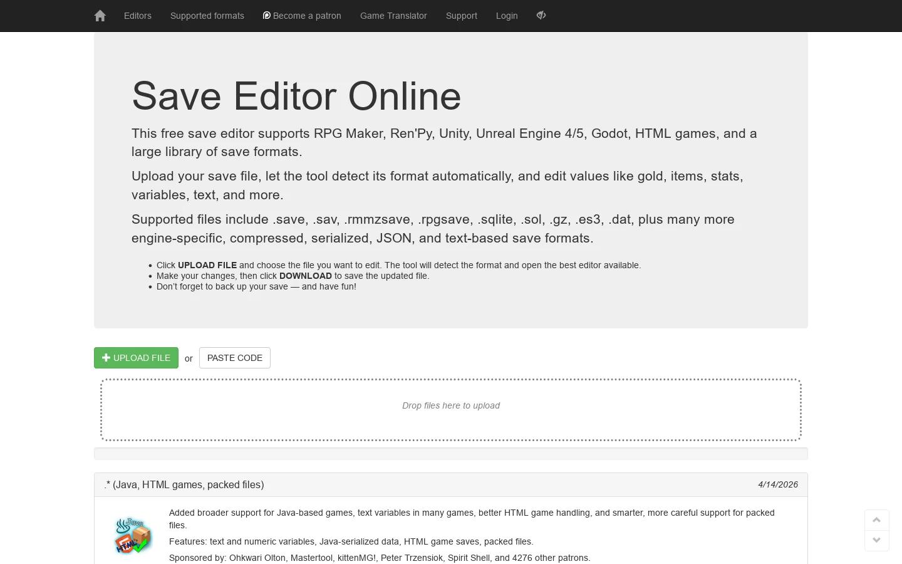Click the PASTE CODE button
Viewport: 902px width, 564px height.
click(x=235, y=358)
